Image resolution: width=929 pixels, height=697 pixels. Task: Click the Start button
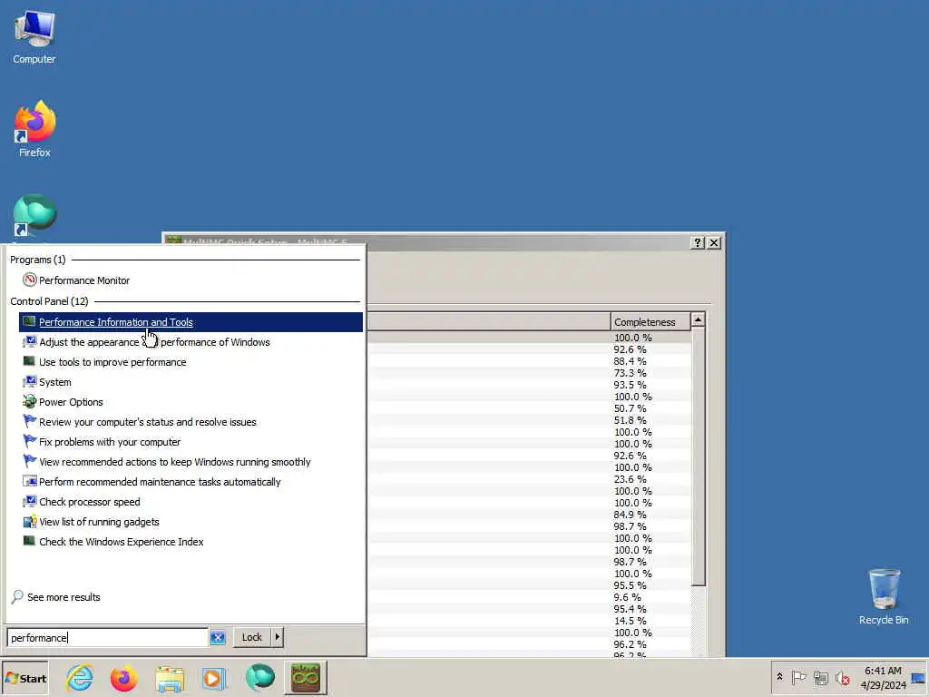point(24,679)
